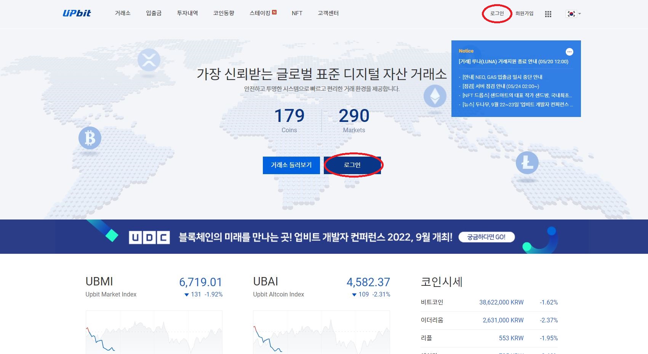Open 서버 점검 안내 notice
Viewport: 648px width, 354px height.
(x=501, y=86)
